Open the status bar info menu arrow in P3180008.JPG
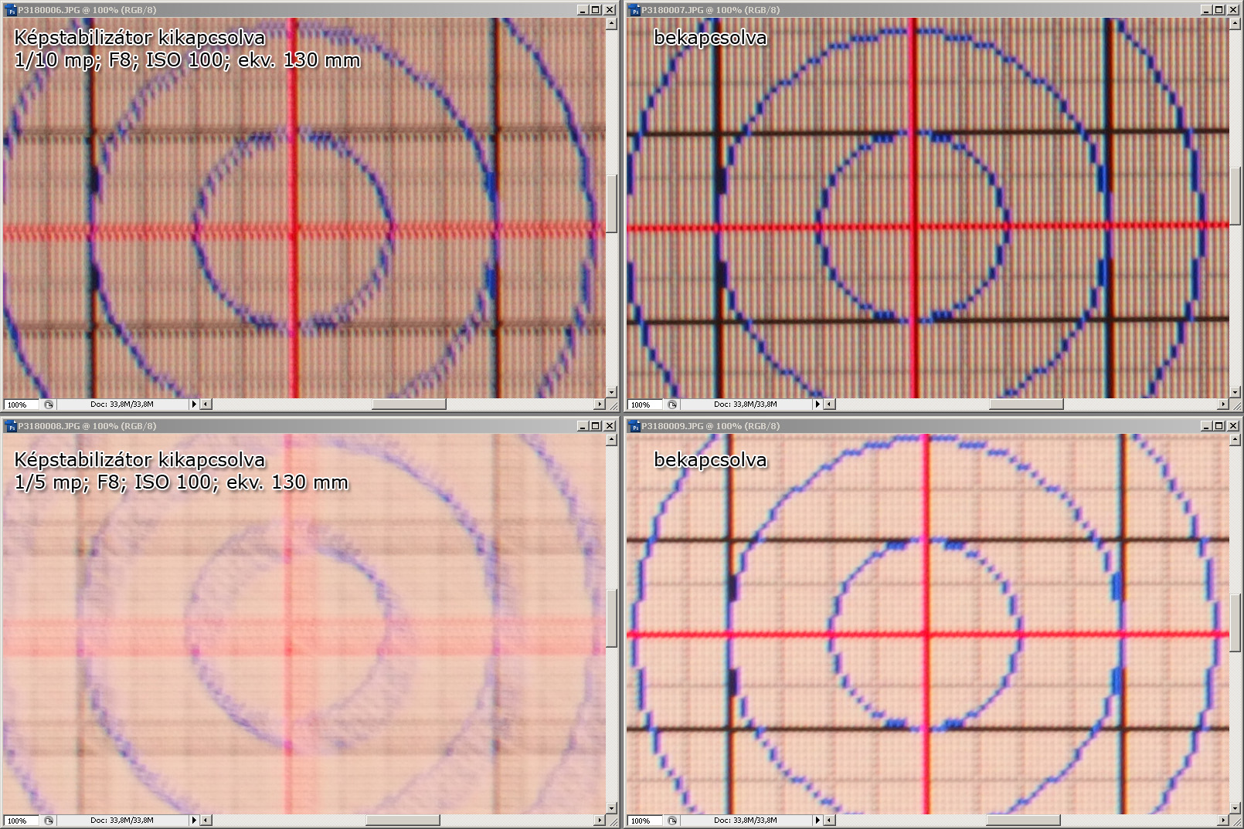 point(194,821)
